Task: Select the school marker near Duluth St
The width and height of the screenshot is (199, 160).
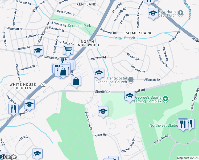Action: pyautogui.click(x=38, y=51)
